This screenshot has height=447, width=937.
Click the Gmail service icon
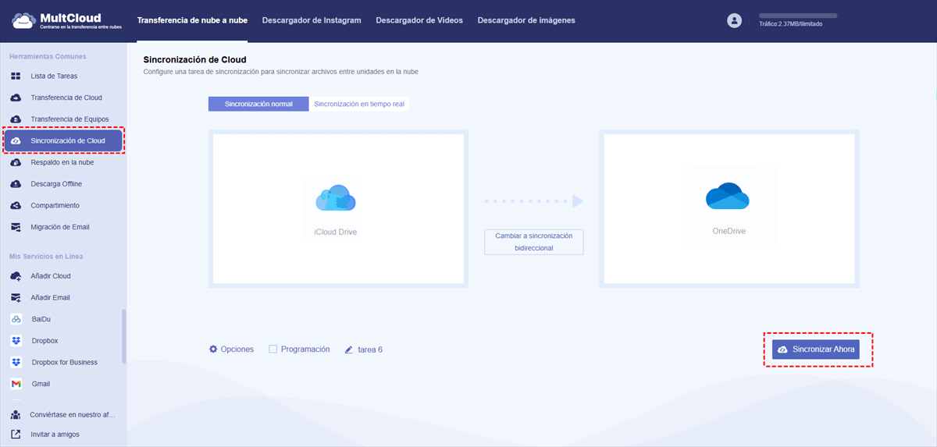16,384
